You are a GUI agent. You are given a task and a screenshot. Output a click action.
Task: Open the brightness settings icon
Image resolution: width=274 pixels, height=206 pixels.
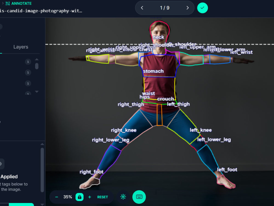[123, 197]
